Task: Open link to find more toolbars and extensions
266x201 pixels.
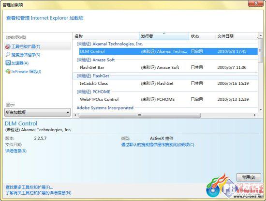Action: (x=30, y=187)
